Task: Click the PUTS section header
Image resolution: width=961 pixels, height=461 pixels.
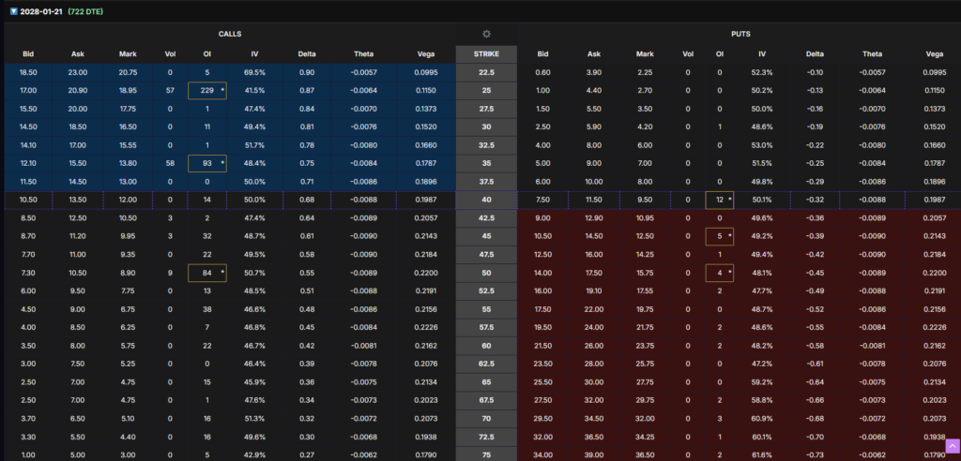Action: tap(740, 34)
